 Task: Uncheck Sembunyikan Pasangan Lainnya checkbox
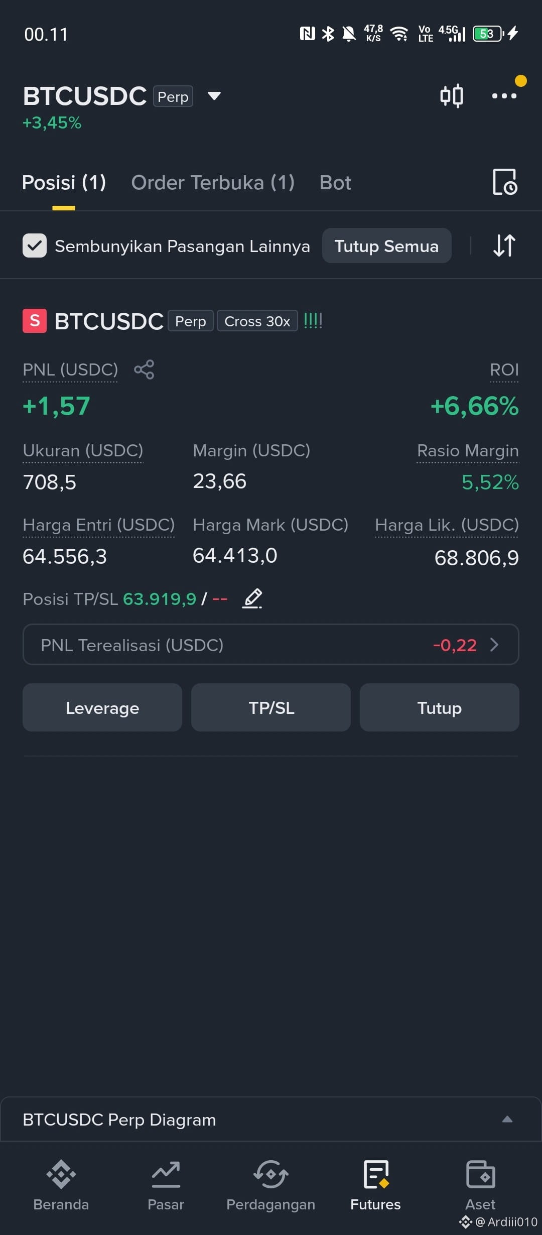(x=35, y=245)
